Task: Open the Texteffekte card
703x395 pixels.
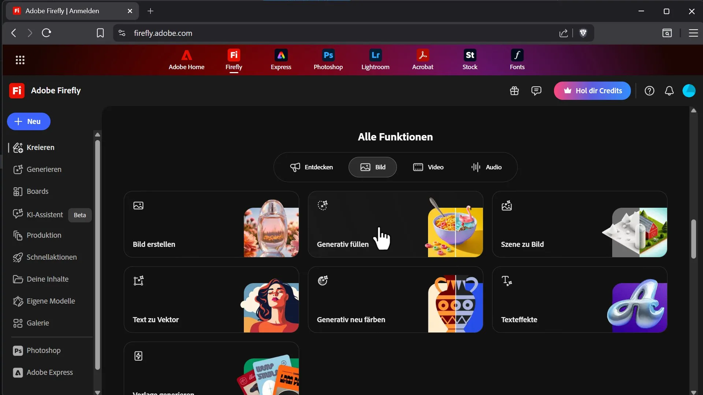Action: pos(580,300)
